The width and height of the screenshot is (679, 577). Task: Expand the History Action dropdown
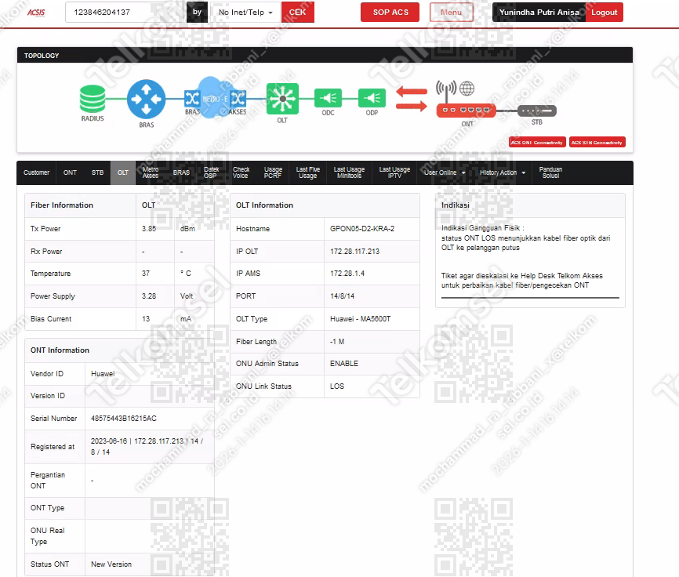[x=503, y=172]
